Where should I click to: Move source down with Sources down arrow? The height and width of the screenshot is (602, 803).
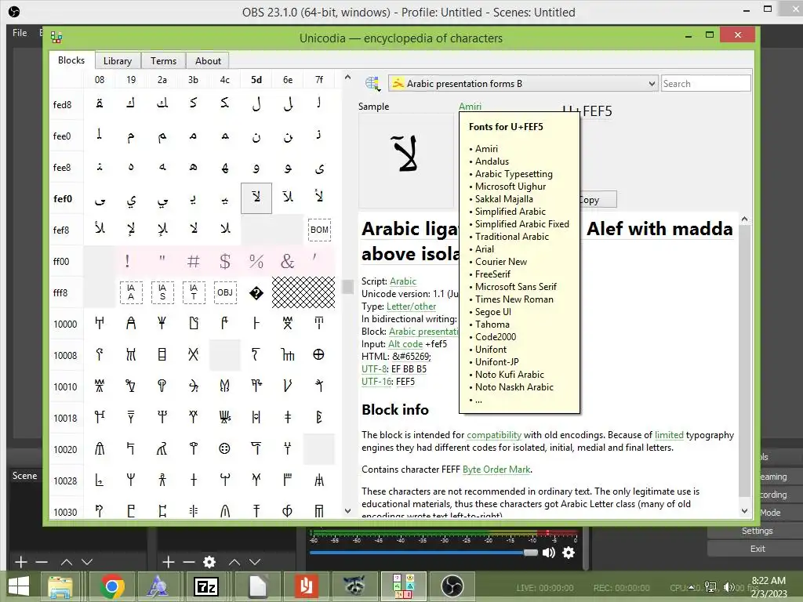coord(255,562)
